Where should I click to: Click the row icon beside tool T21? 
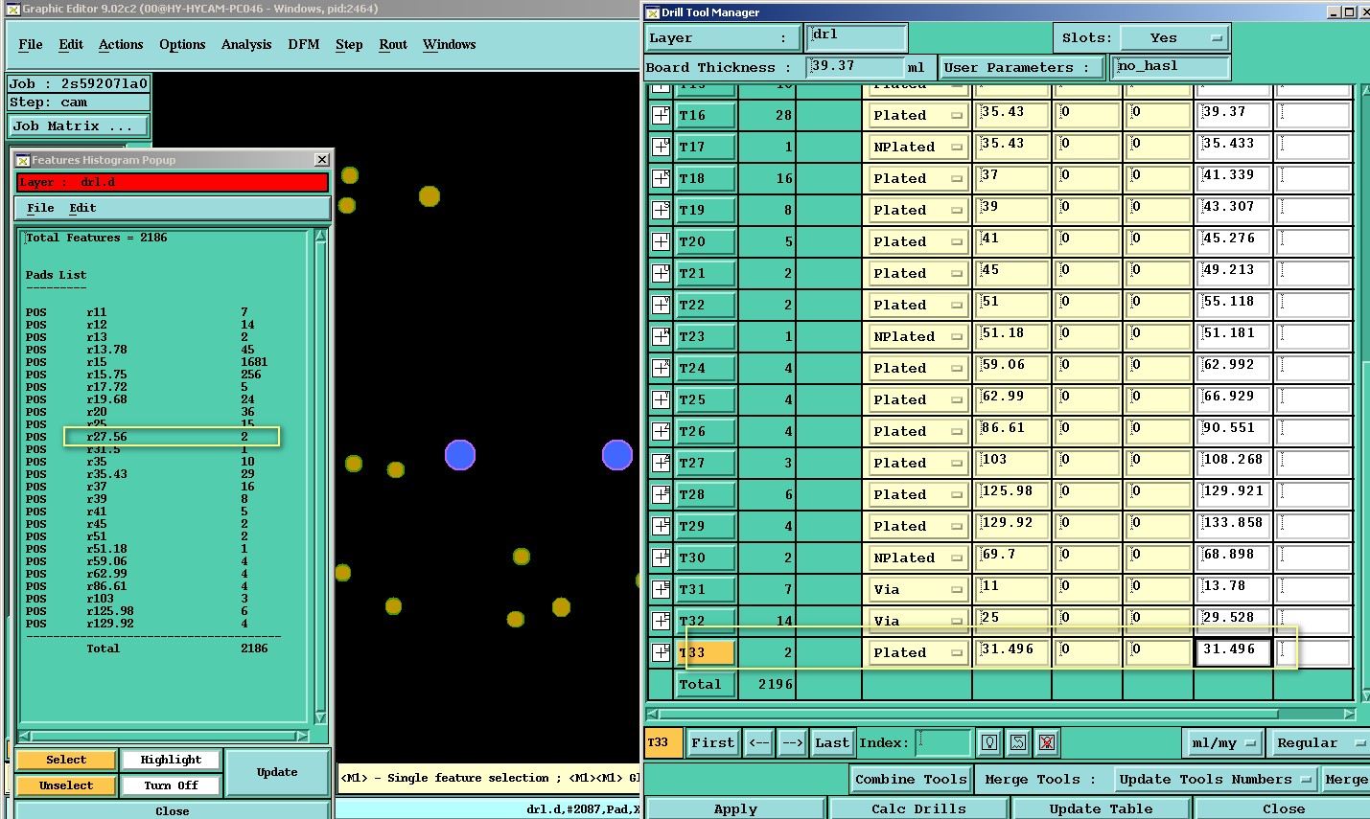click(x=661, y=273)
